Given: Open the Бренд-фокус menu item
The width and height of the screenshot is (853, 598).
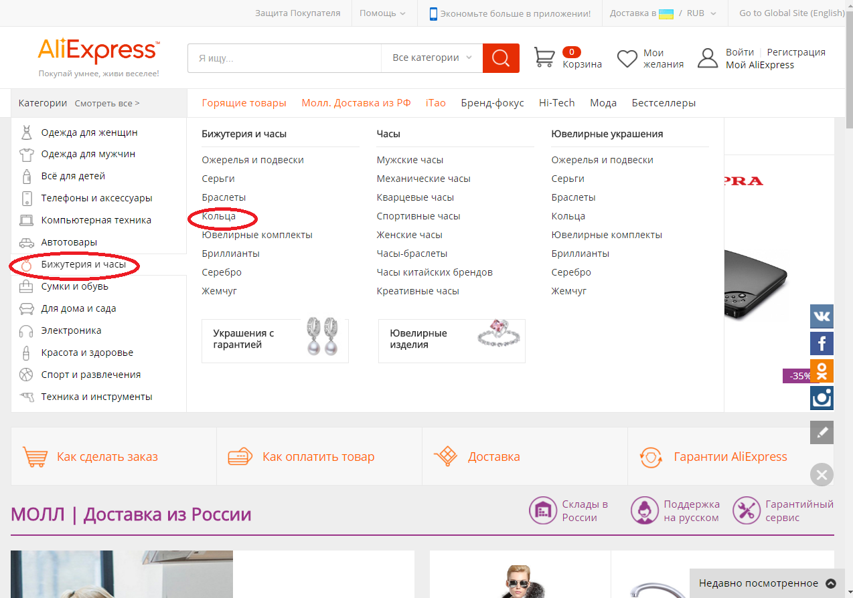Looking at the screenshot, I should pyautogui.click(x=492, y=103).
